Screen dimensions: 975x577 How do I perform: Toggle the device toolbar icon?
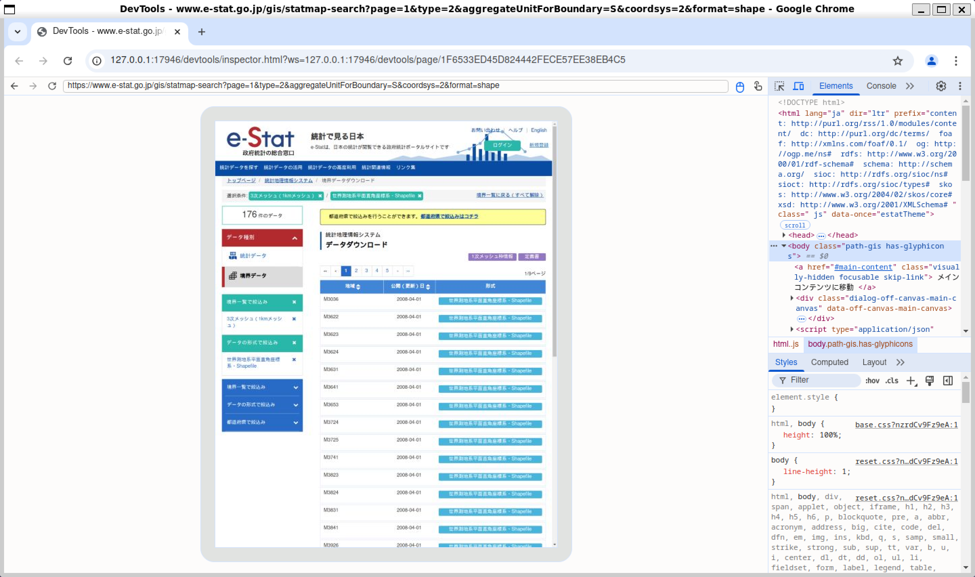798,86
